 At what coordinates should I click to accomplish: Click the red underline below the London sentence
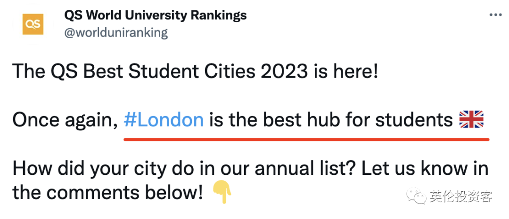[x=306, y=139]
